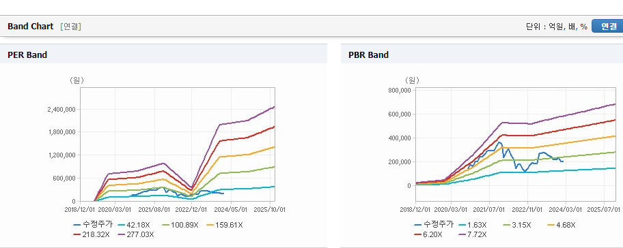Toggle 수정주가 series in PBR Band legend
This screenshot has width=623, height=248.
pos(434,225)
